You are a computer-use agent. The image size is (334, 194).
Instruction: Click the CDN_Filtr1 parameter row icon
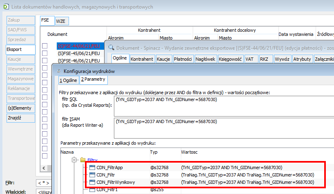coord(92,190)
